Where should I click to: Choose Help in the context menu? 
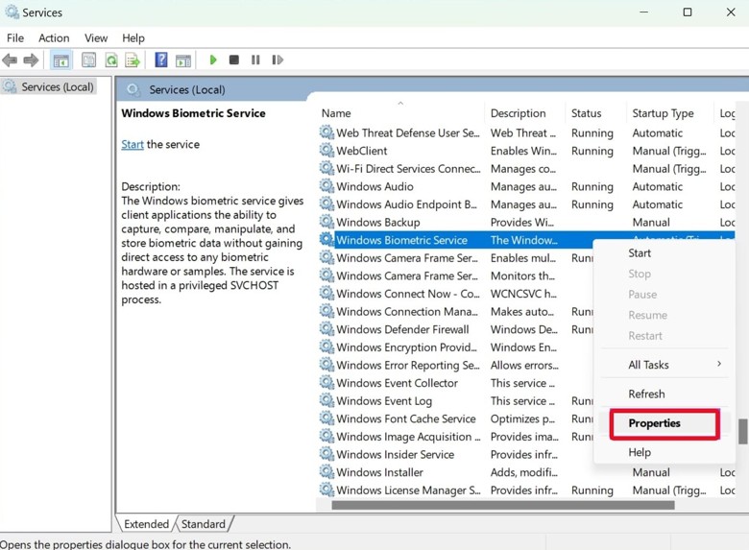point(640,452)
